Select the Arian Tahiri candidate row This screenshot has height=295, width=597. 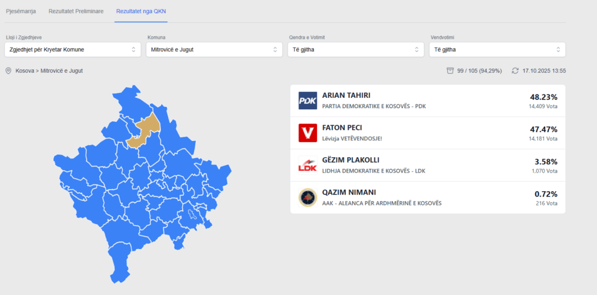[427, 101]
